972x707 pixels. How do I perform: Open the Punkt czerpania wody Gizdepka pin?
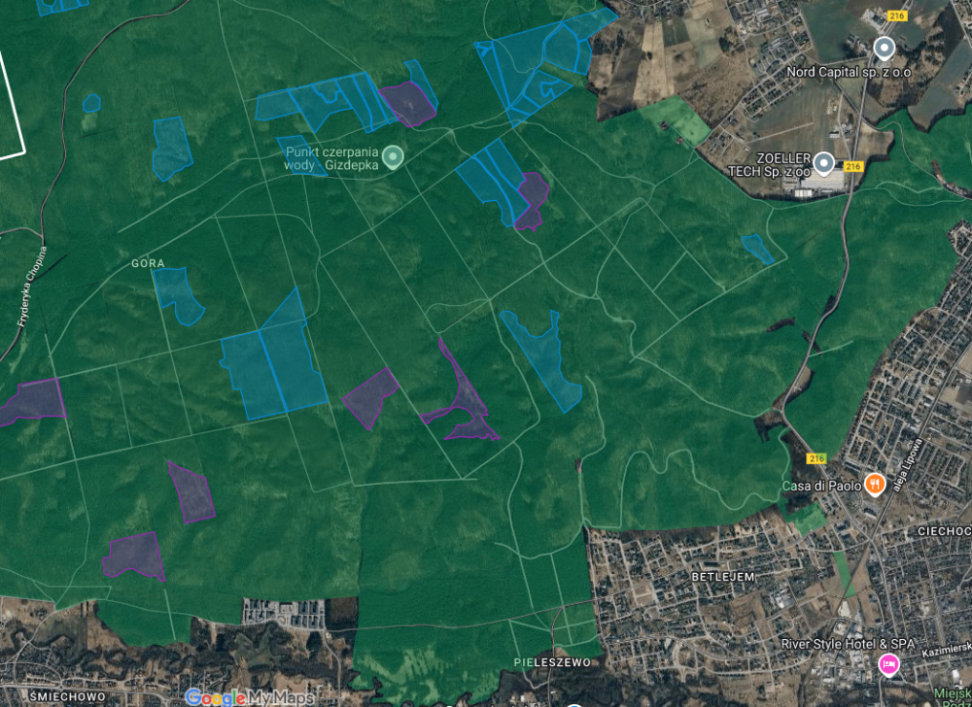pos(392,155)
